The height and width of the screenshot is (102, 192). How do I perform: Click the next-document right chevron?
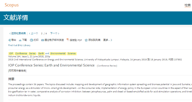pyautogui.click(x=58, y=33)
